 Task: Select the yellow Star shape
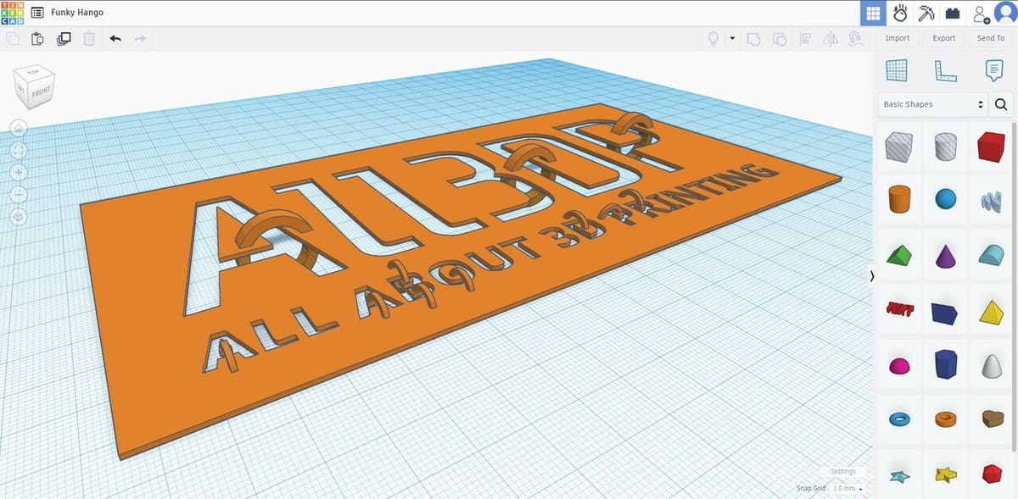pyautogui.click(x=945, y=474)
